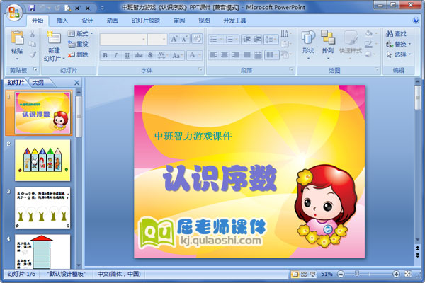
Task: Toggle Align Text Right
Action: click(236, 55)
